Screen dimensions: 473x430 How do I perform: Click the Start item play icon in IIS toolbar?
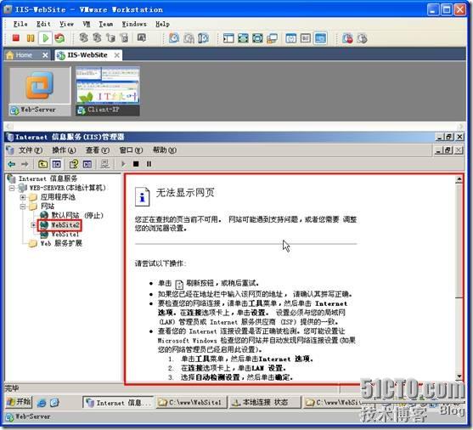pyautogui.click(x=123, y=164)
